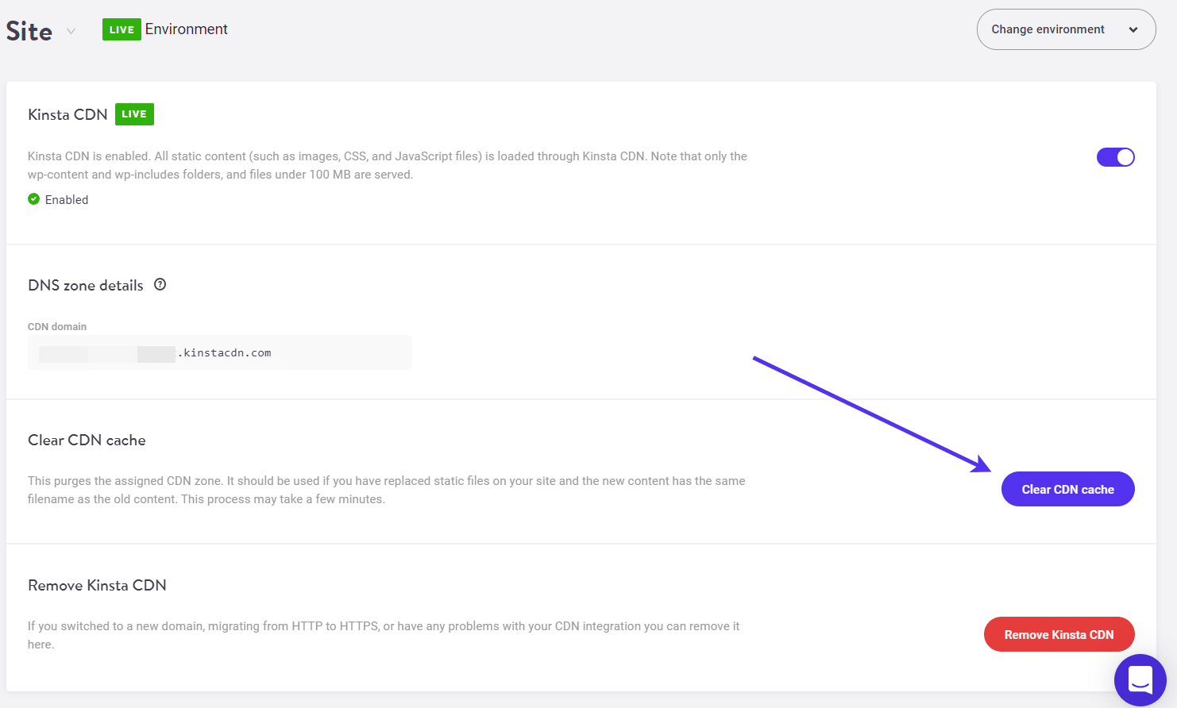Click the LIVE badge next to Kinsta CDN

pyautogui.click(x=133, y=114)
